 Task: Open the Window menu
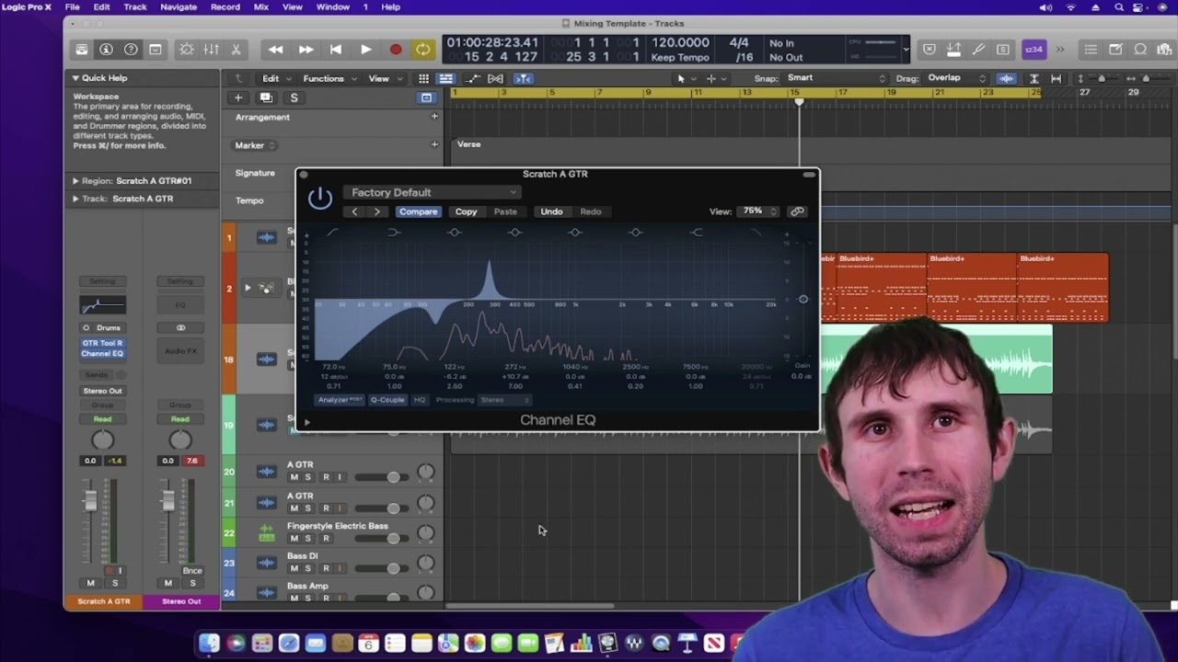click(x=333, y=7)
